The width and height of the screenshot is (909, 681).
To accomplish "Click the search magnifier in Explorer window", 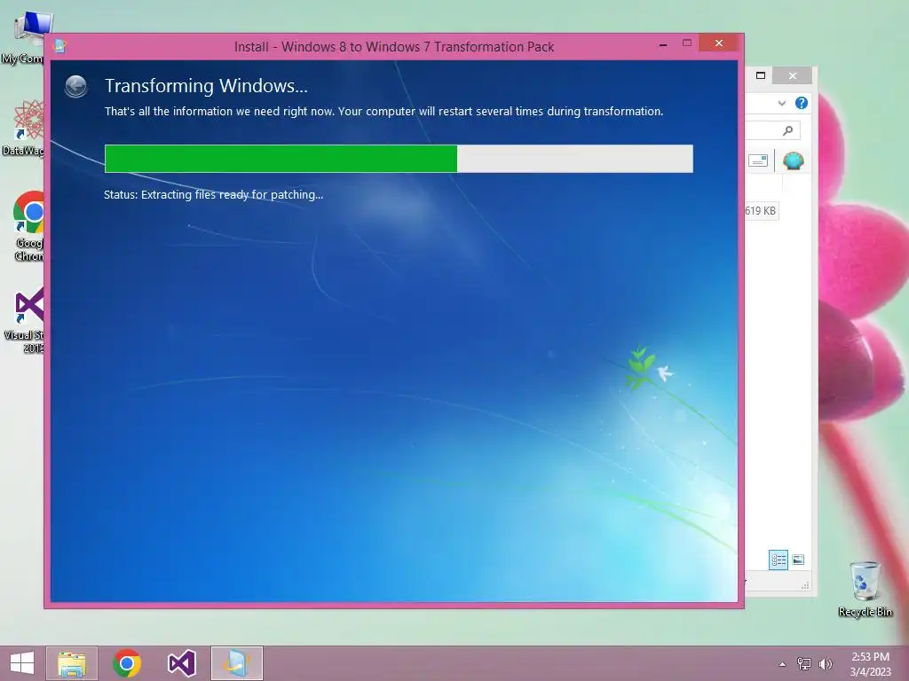I will pyautogui.click(x=787, y=131).
